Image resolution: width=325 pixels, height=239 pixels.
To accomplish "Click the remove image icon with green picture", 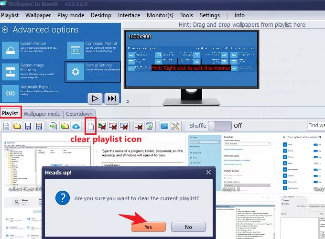I will point(102,126).
